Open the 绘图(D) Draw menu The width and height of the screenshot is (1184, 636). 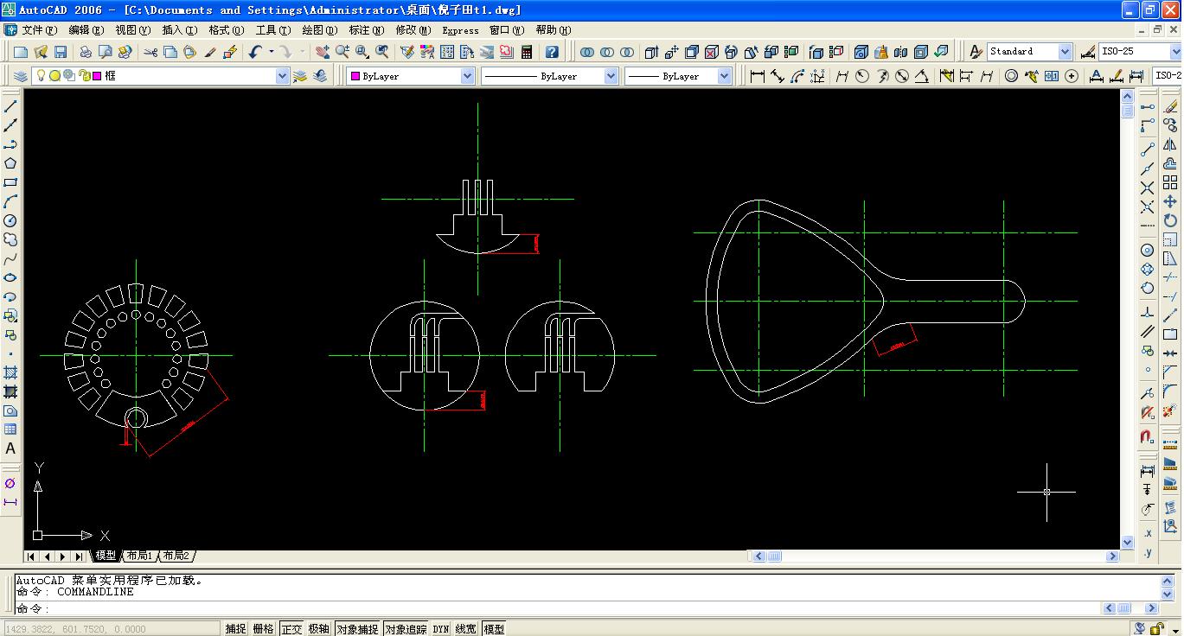[319, 30]
